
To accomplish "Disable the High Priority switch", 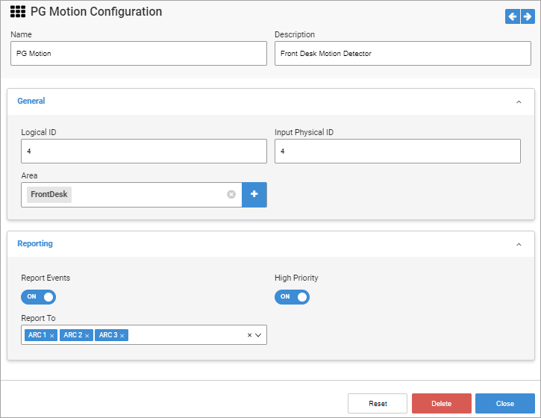I will pyautogui.click(x=293, y=296).
